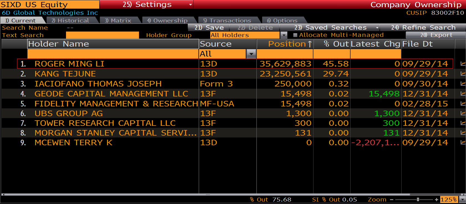Click the File Dt column header
The image size is (466, 204).
428,44
